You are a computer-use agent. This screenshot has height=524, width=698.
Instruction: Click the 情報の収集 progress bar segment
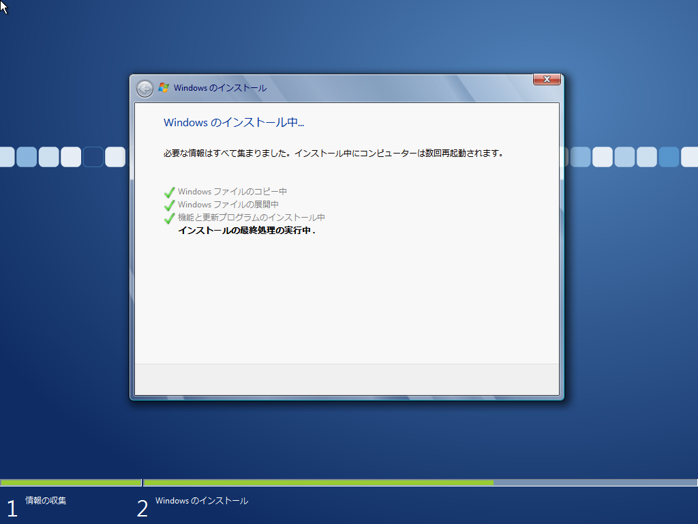71,482
